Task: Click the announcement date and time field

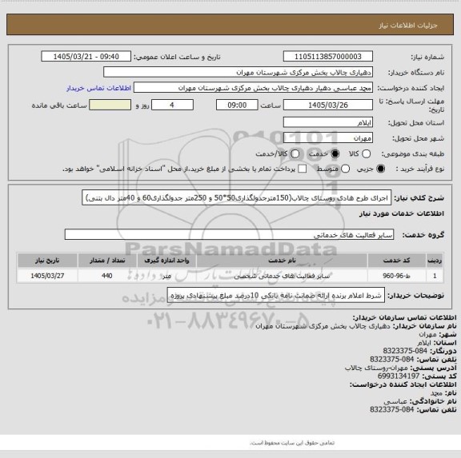Action: [86, 57]
